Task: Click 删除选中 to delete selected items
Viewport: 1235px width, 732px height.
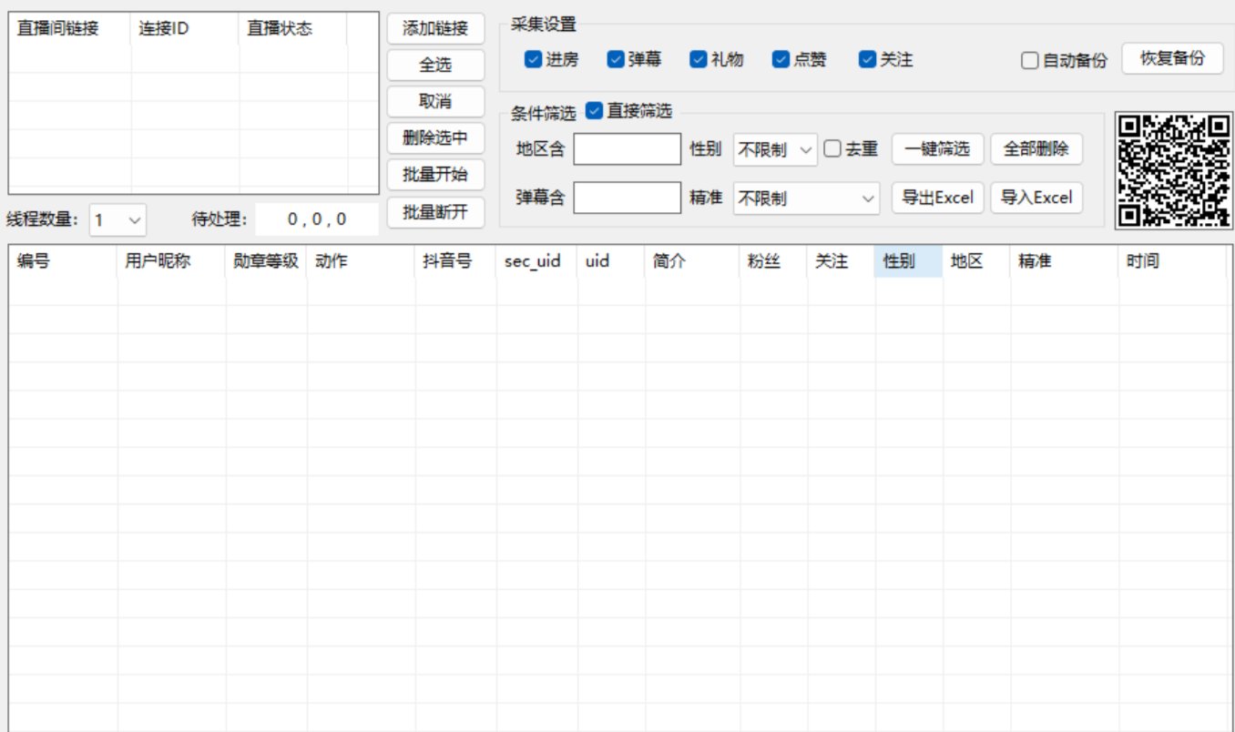Action: (435, 137)
